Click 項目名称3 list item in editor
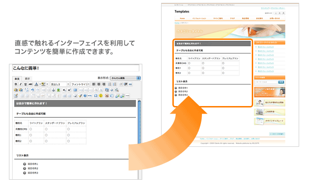 coord(33,173)
